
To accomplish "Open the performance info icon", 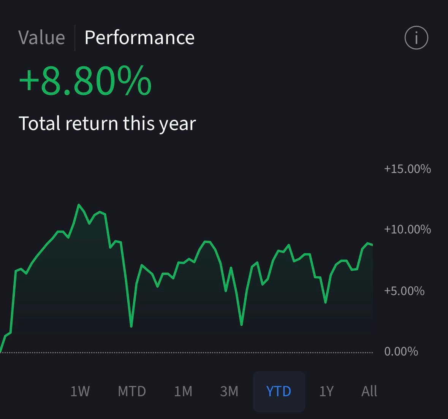I will 416,38.
